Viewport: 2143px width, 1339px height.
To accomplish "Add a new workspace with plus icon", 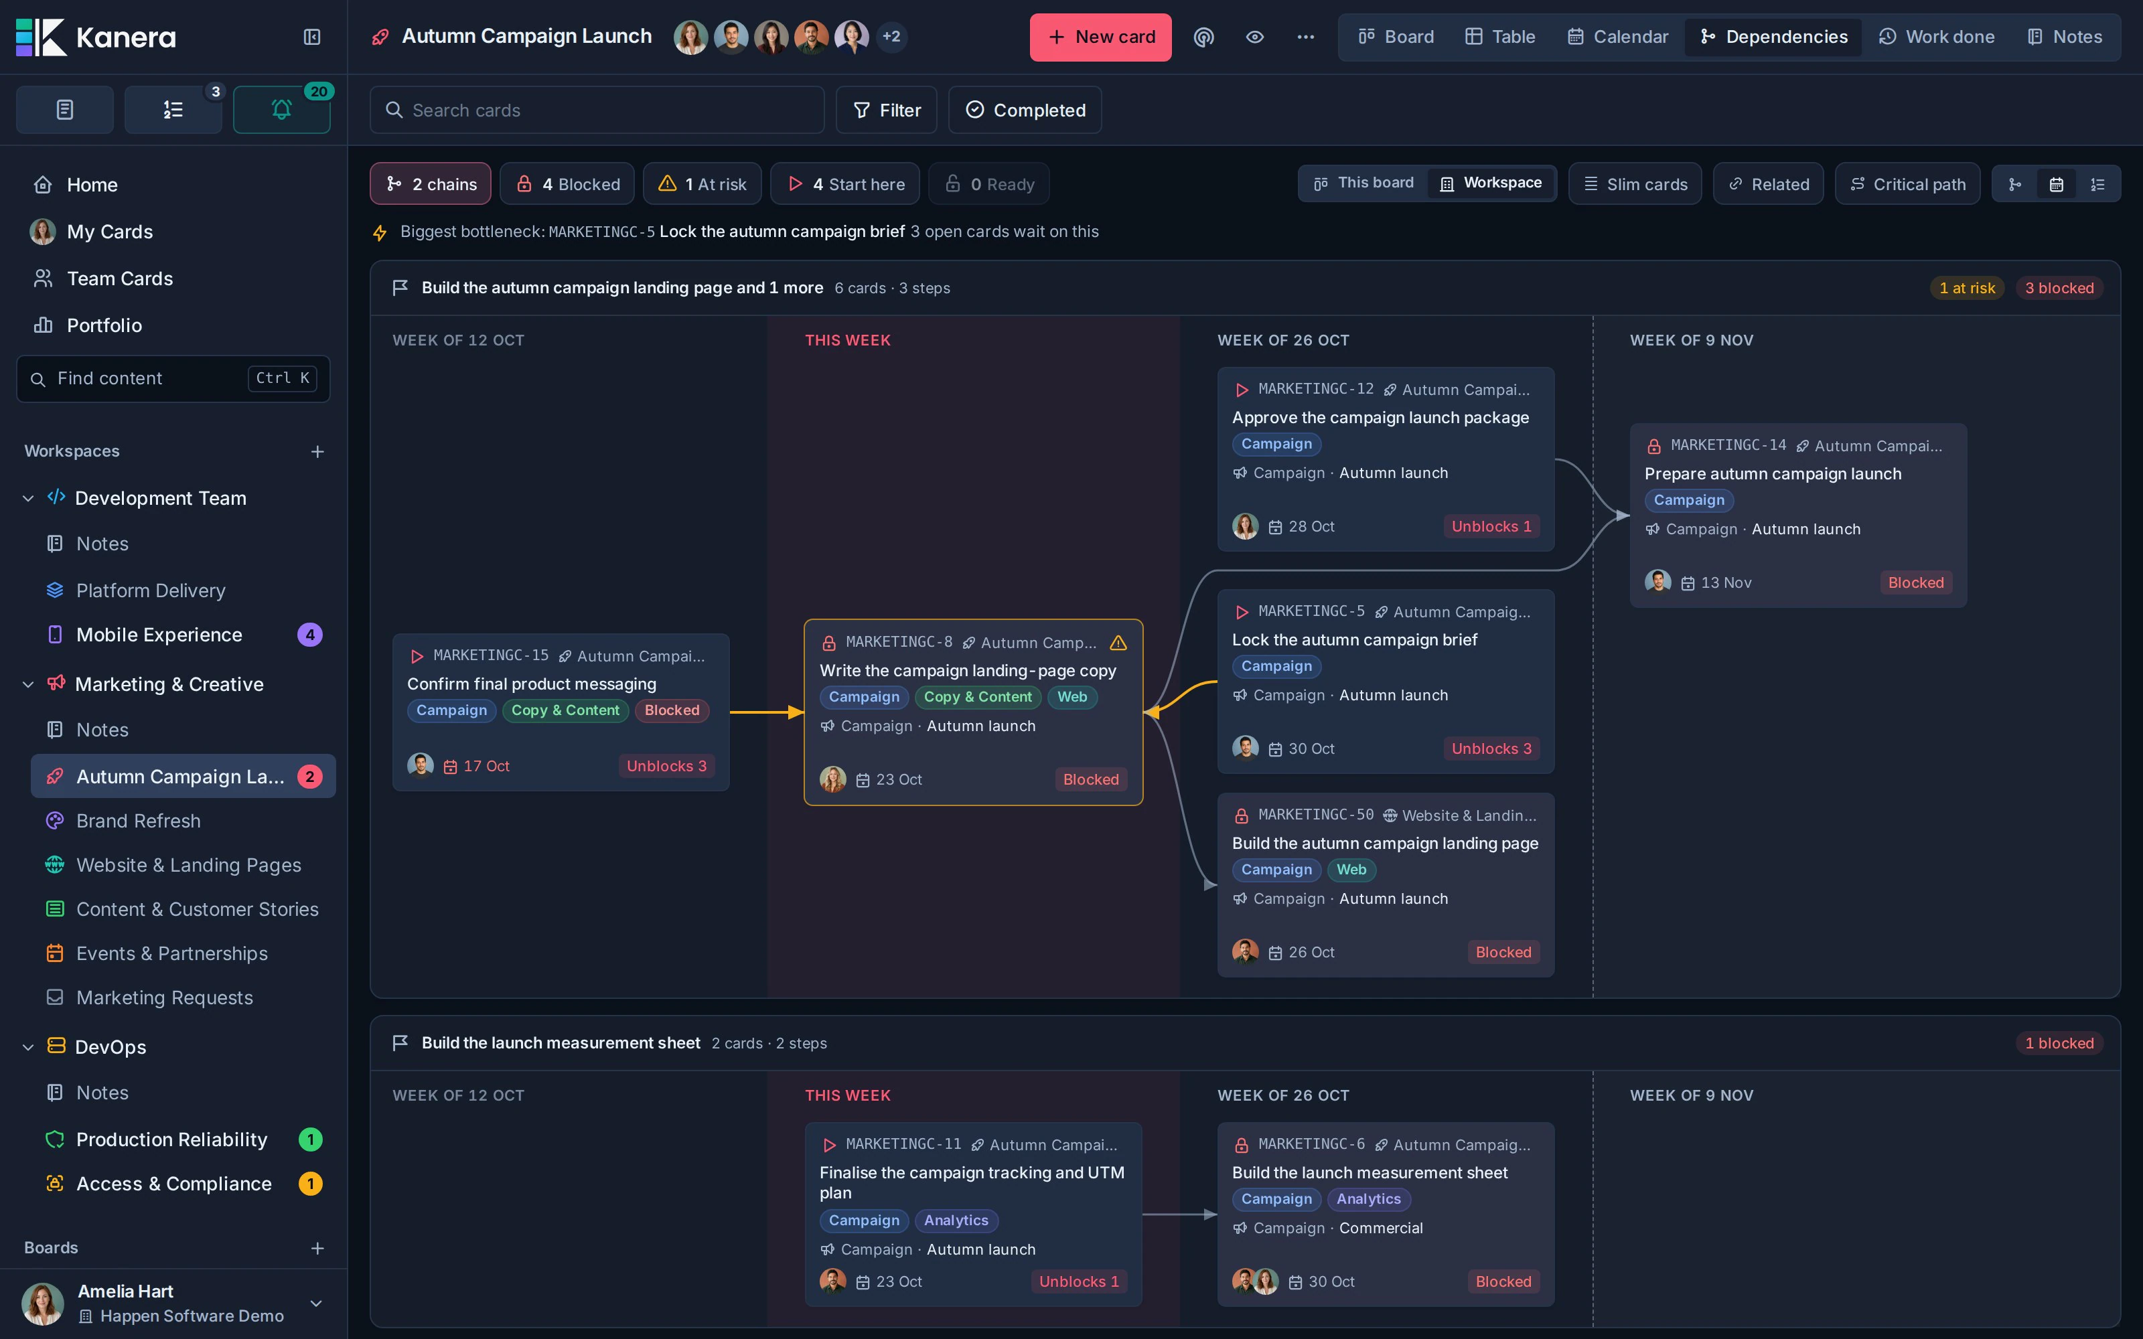I will pos(317,452).
